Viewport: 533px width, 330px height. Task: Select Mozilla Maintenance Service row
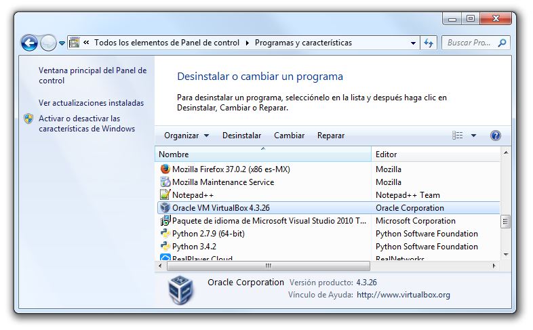coord(329,182)
